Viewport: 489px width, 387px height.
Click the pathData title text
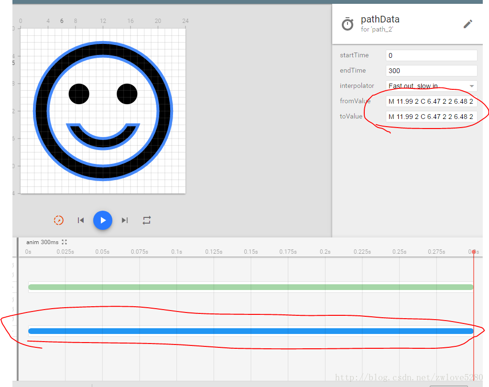click(380, 20)
